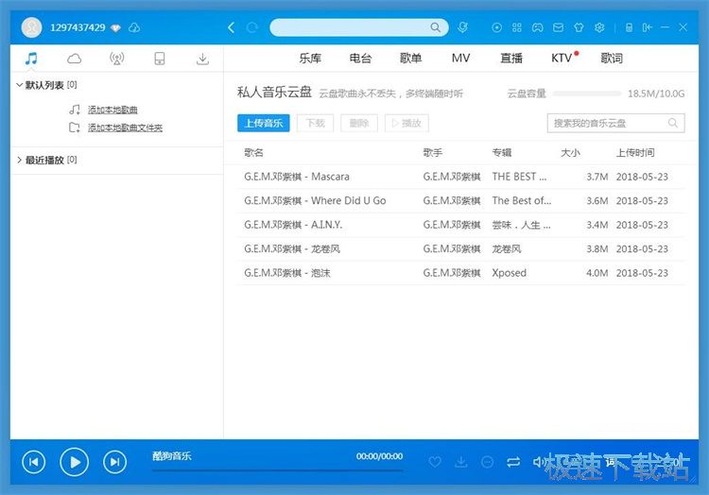Open the mobile device tab icon
This screenshot has width=709, height=495.
pos(160,59)
